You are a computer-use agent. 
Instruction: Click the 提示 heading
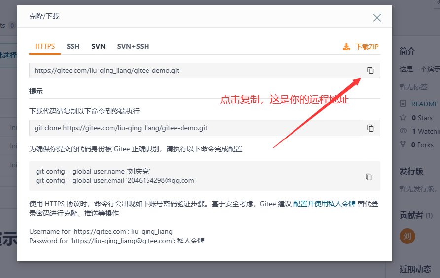coord(36,91)
